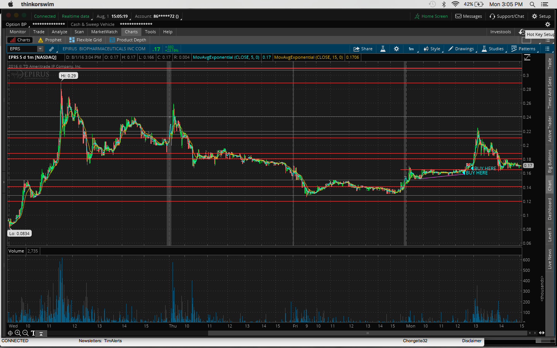Open the Scan tab
The image size is (557, 348).
click(79, 32)
